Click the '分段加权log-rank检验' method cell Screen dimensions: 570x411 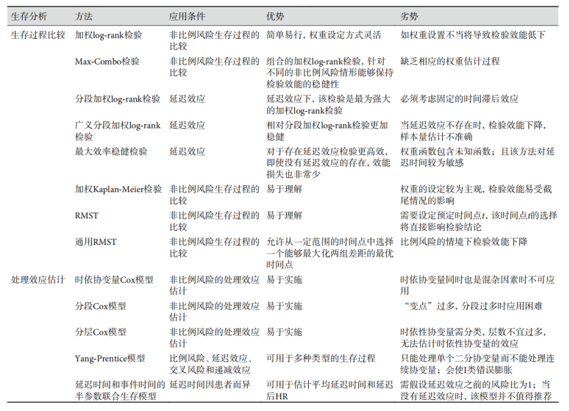118,99
